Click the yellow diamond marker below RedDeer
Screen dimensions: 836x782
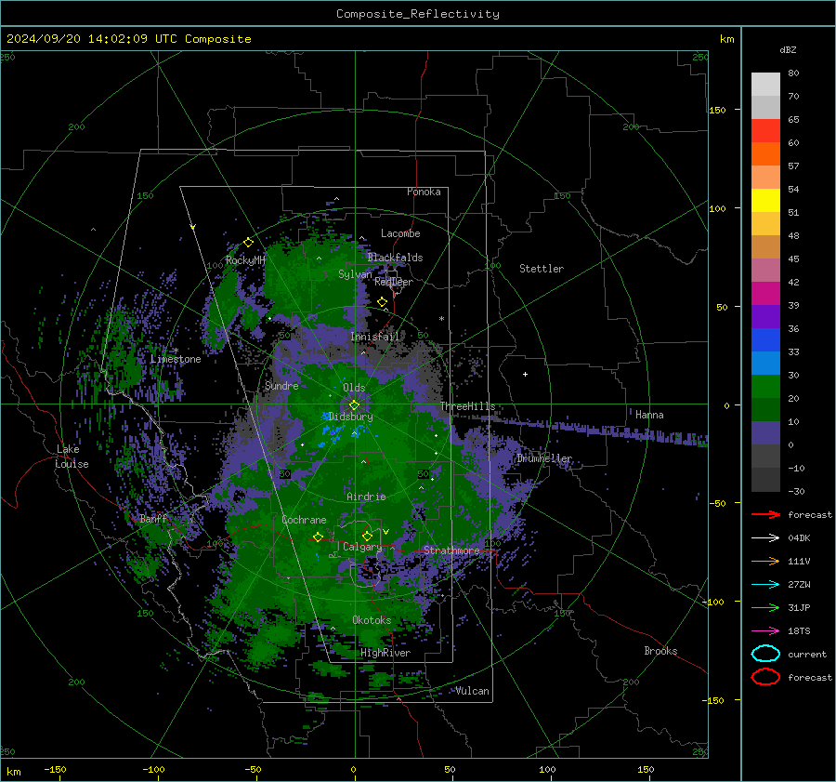point(383,302)
